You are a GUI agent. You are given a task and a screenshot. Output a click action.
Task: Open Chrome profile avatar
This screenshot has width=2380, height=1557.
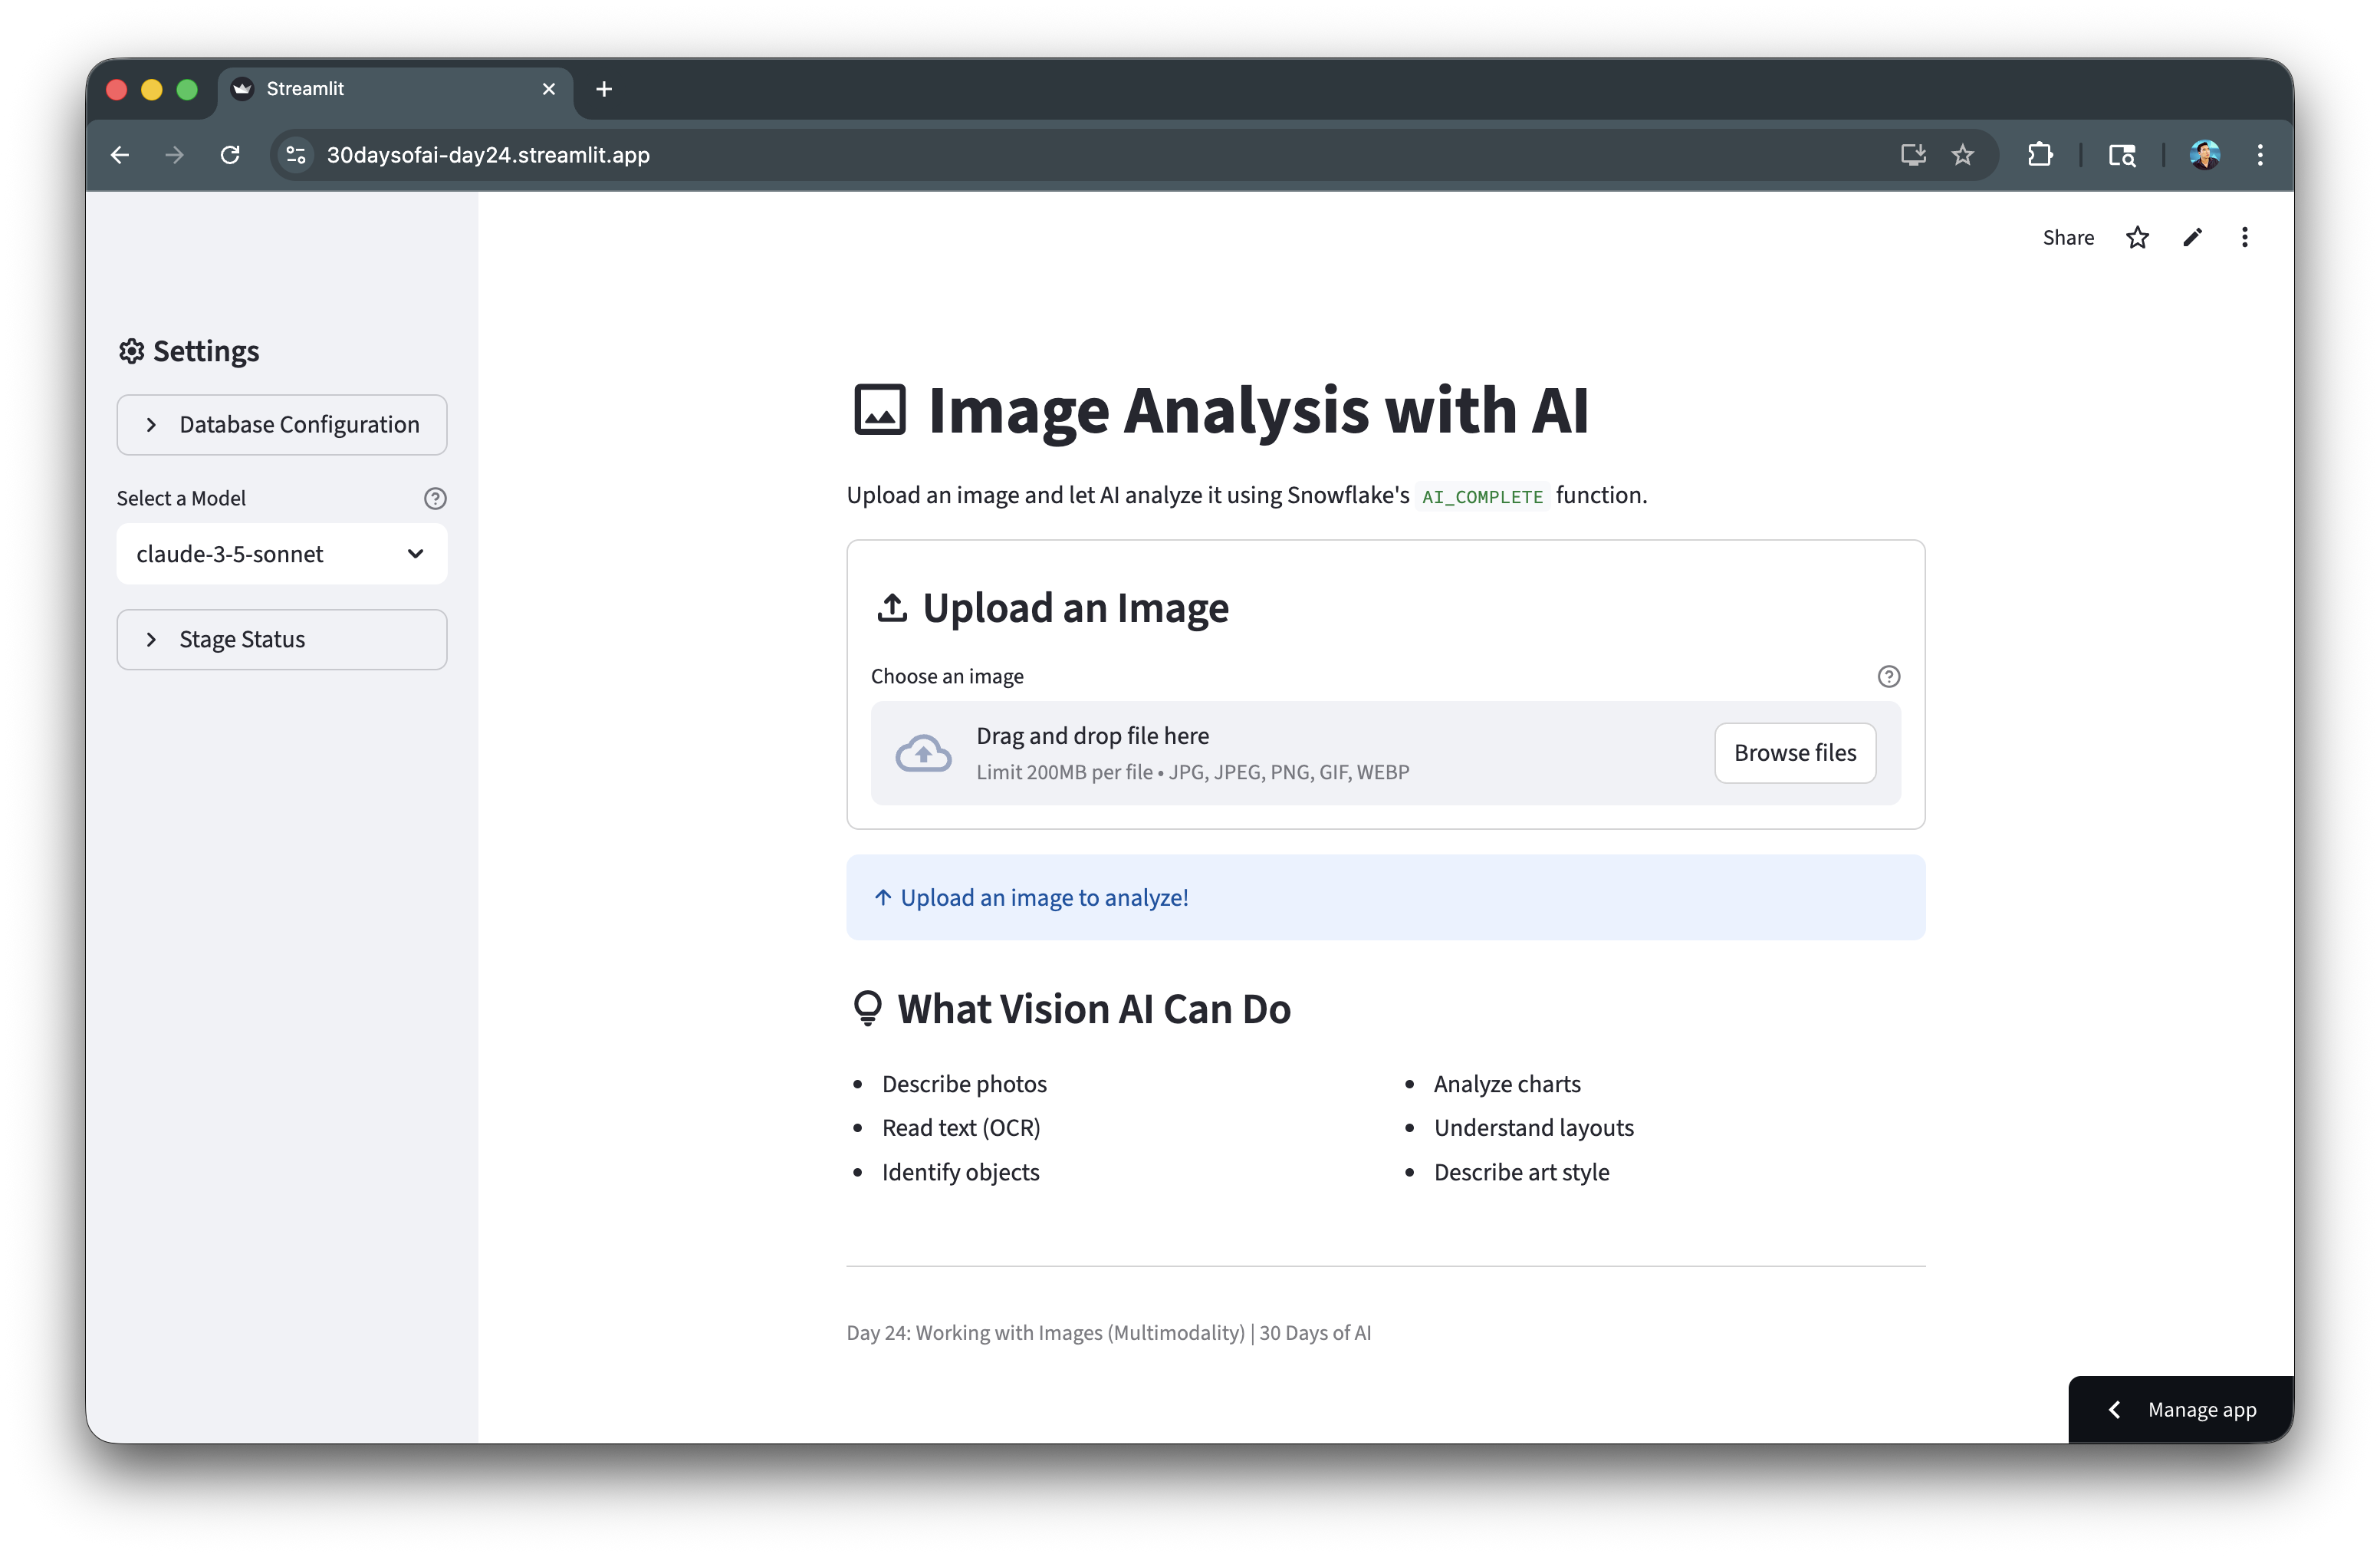pos(2204,155)
